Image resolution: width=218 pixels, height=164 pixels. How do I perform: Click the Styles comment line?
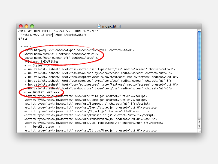click(x=37, y=65)
